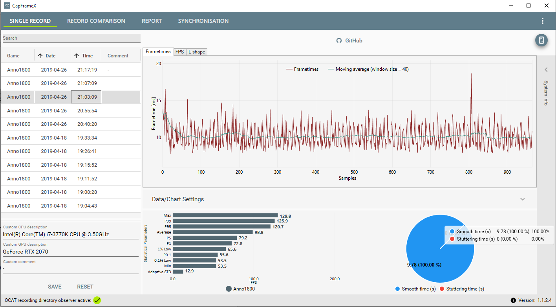Click the version info icon
Screen dimensions: 556x307
click(x=513, y=300)
